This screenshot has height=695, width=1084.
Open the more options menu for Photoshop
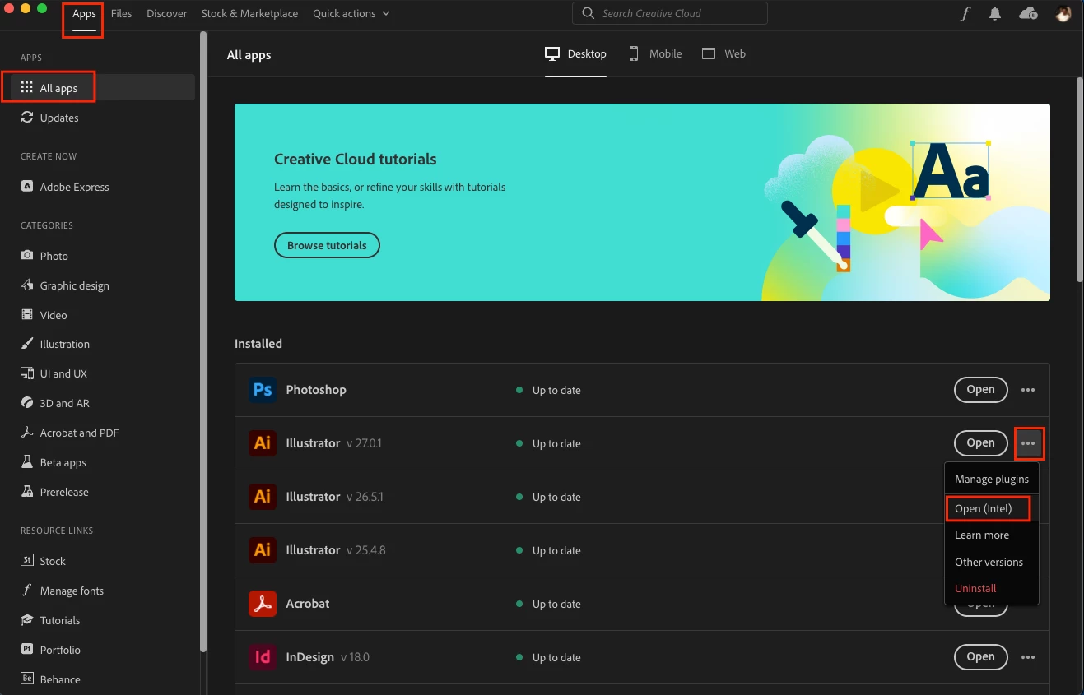click(x=1028, y=390)
